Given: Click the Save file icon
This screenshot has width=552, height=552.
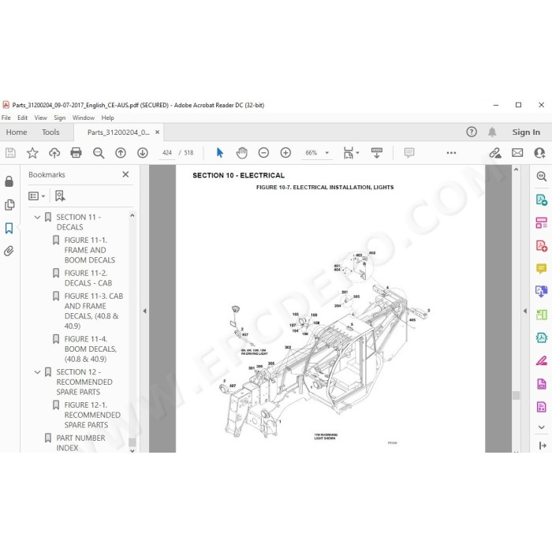Looking at the screenshot, I should pyautogui.click(x=10, y=153).
